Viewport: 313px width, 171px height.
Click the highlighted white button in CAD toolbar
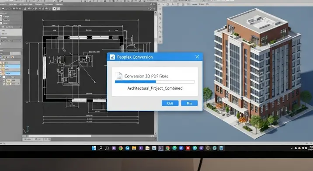(x=54, y=9)
